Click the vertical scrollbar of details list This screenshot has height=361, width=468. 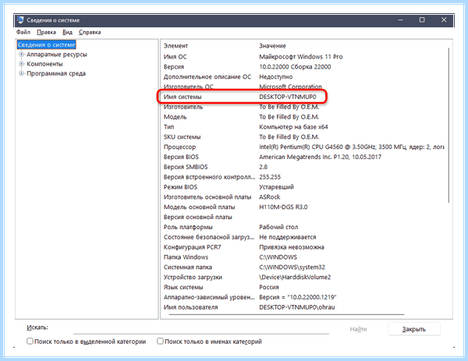tap(449, 126)
